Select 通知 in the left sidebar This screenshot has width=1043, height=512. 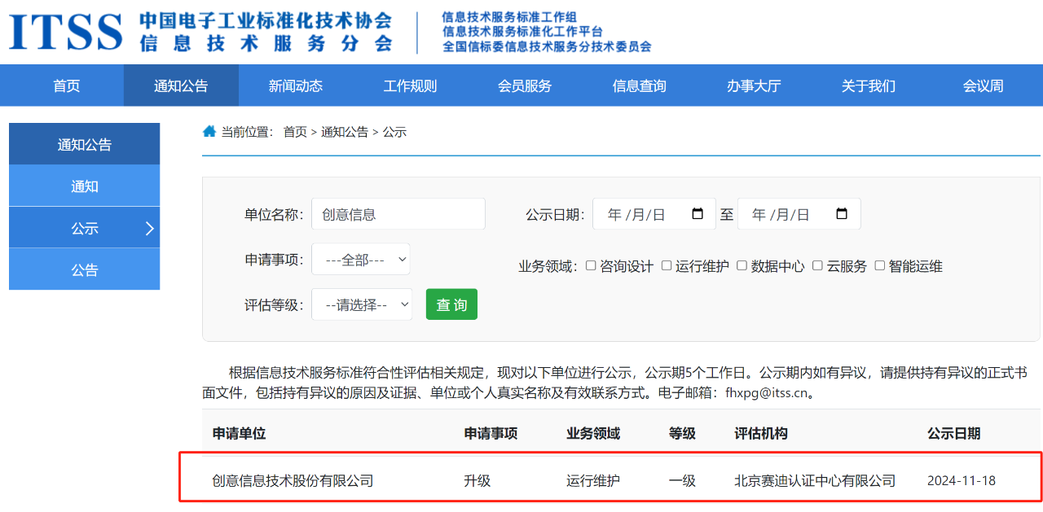click(85, 186)
